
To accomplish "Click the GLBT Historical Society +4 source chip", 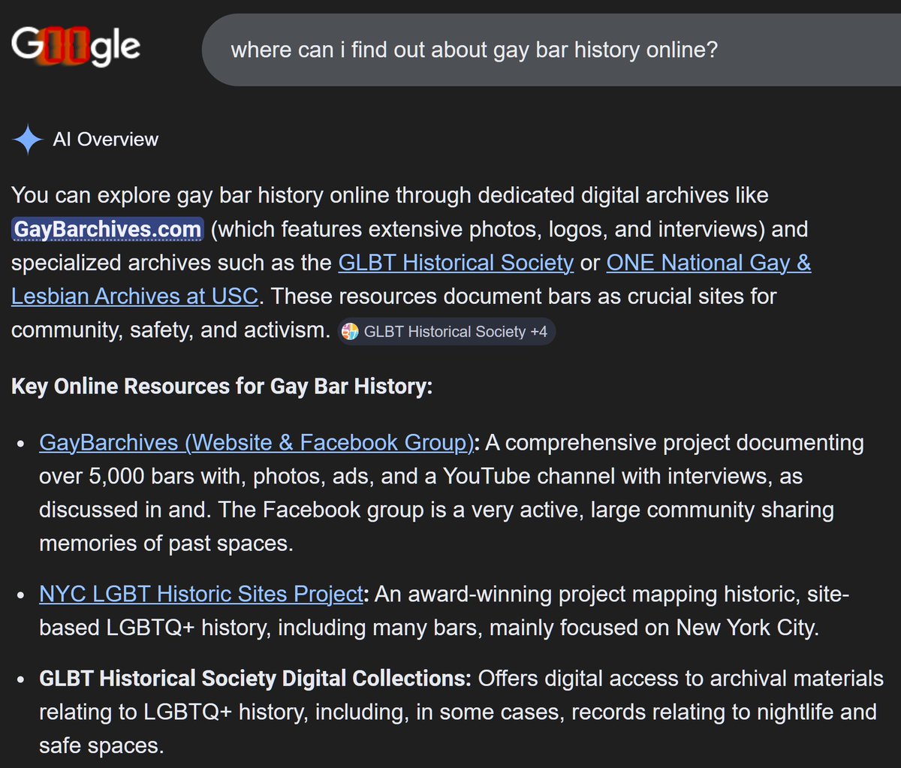I will tap(447, 332).
